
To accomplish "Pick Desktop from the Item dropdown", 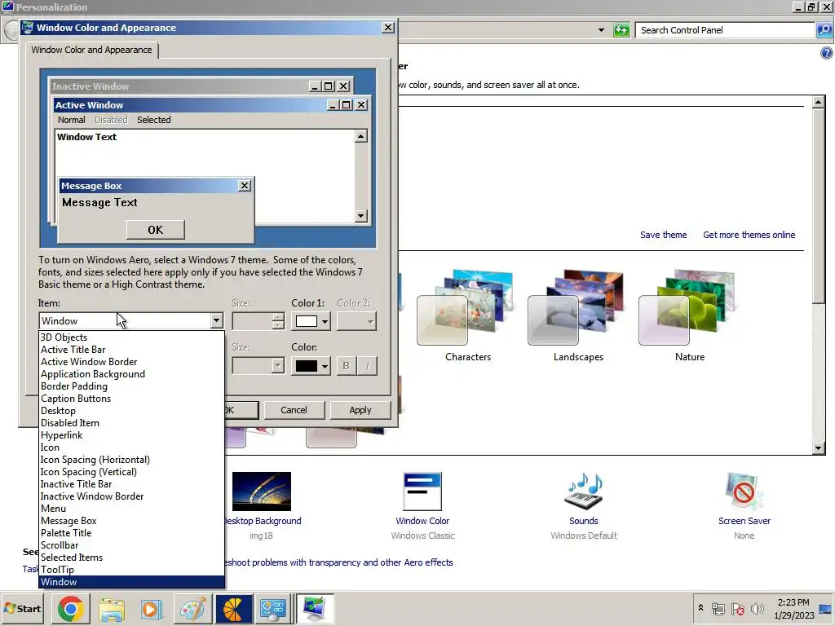I will pyautogui.click(x=131, y=411).
